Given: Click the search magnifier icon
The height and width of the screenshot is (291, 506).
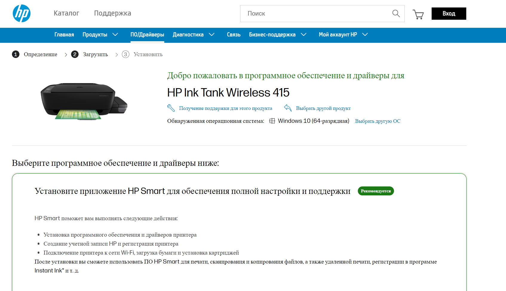Looking at the screenshot, I should [396, 13].
